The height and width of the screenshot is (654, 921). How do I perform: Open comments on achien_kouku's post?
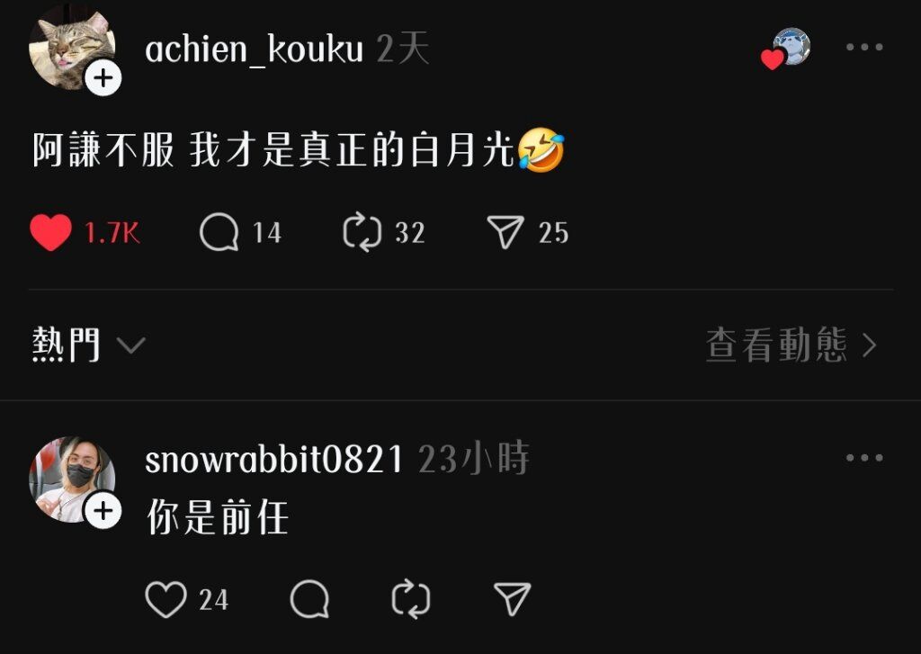coord(219,233)
